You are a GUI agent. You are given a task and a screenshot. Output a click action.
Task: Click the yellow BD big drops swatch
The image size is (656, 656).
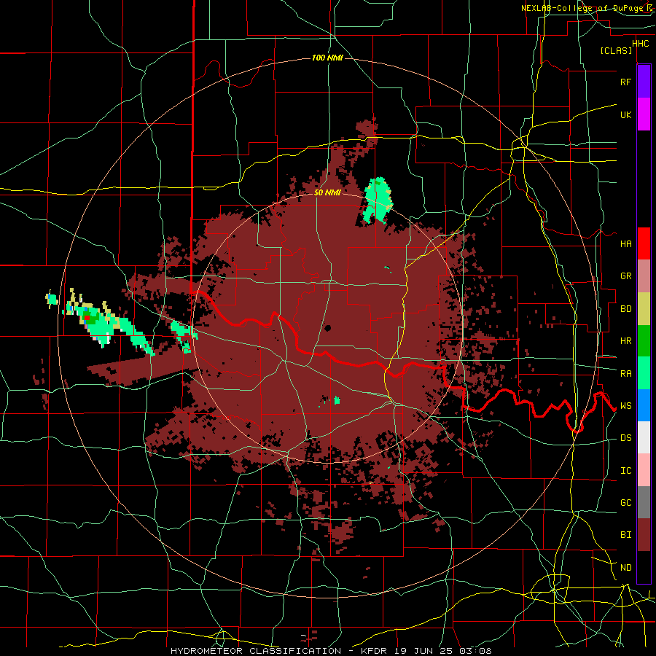click(x=644, y=309)
